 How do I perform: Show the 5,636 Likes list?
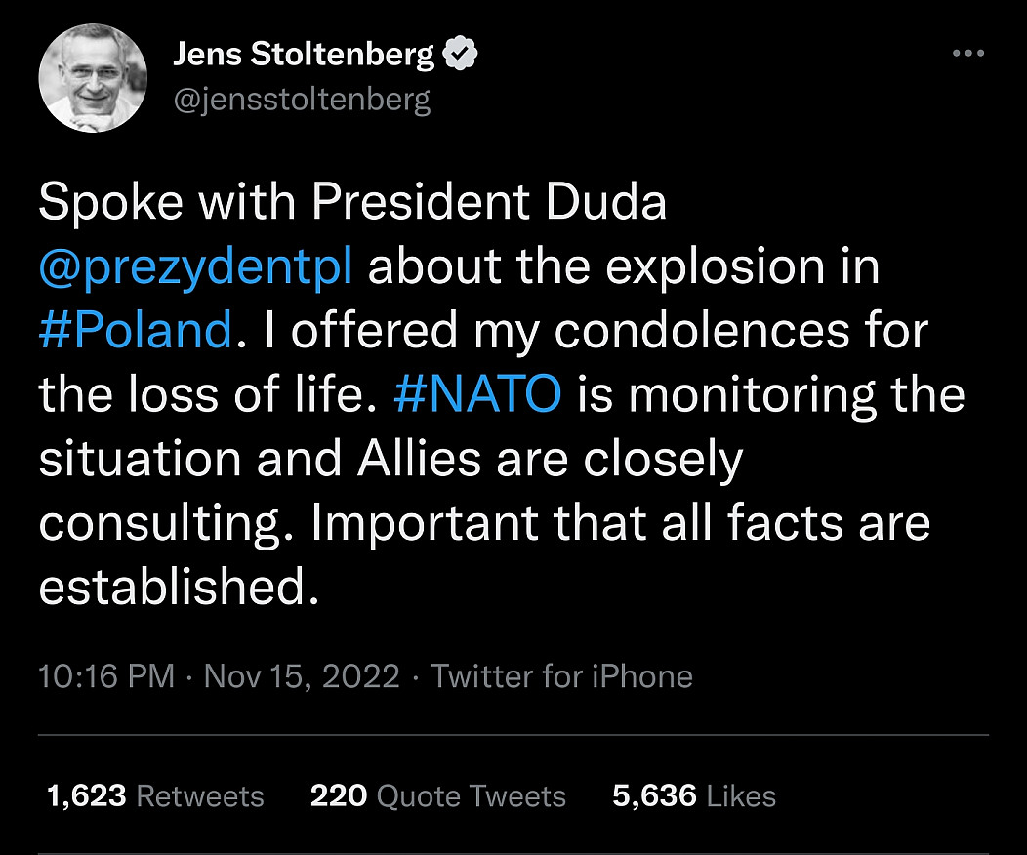click(x=694, y=796)
